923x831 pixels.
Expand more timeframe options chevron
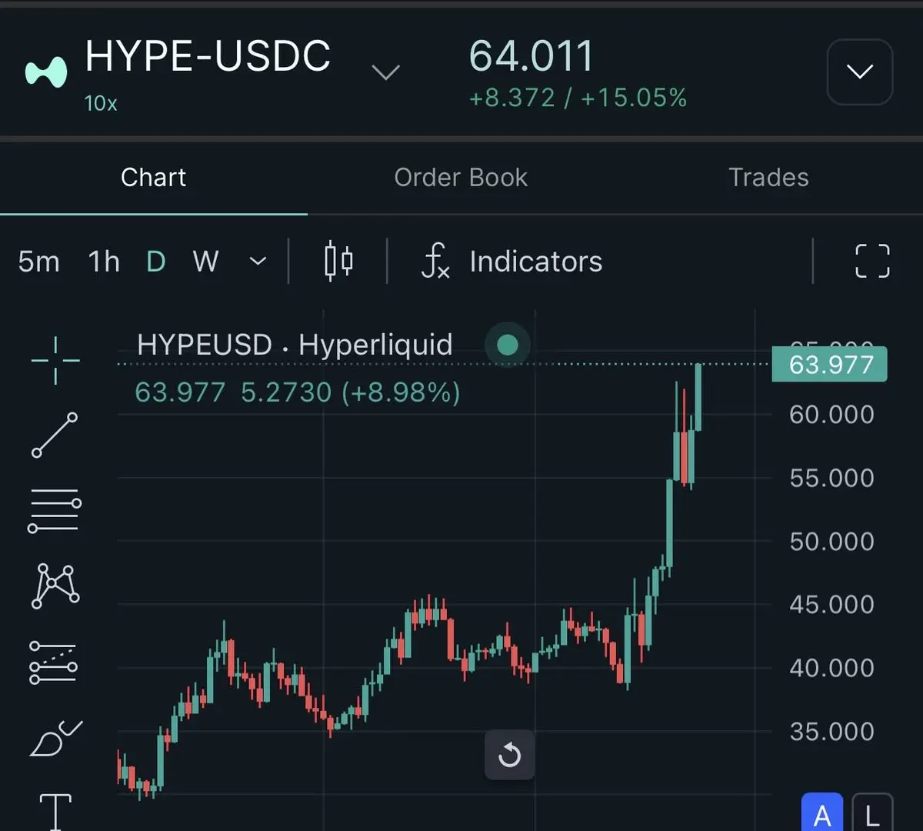258,262
